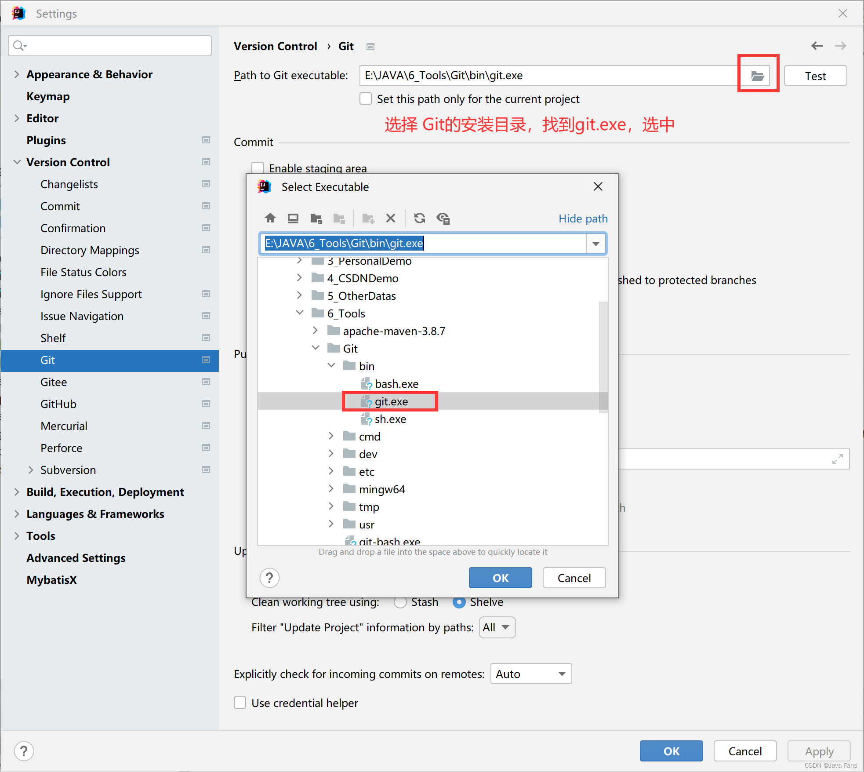This screenshot has height=772, width=864.
Task: Expand the Subversion node
Action: click(x=31, y=470)
